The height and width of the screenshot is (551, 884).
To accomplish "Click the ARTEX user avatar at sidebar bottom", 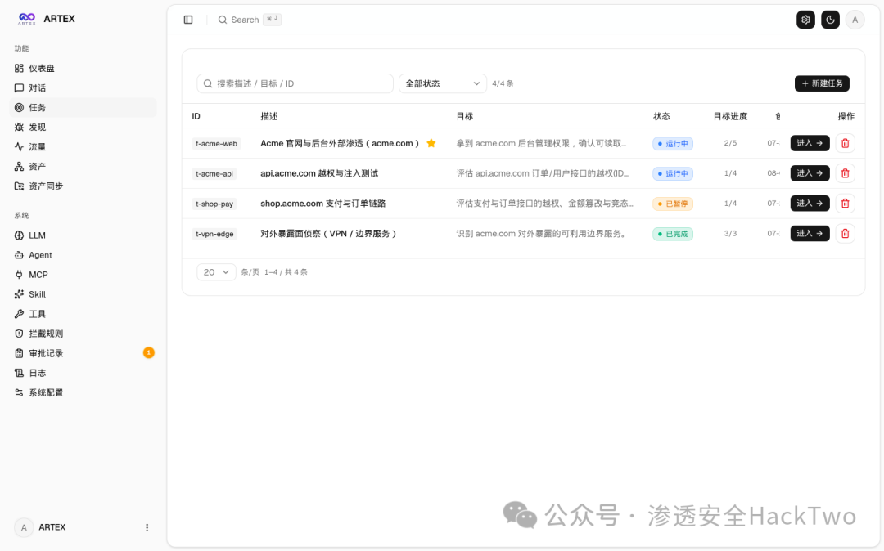I will [x=24, y=527].
